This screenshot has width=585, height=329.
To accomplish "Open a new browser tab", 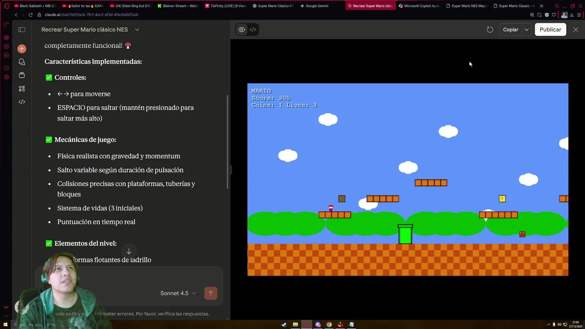I will [x=541, y=6].
